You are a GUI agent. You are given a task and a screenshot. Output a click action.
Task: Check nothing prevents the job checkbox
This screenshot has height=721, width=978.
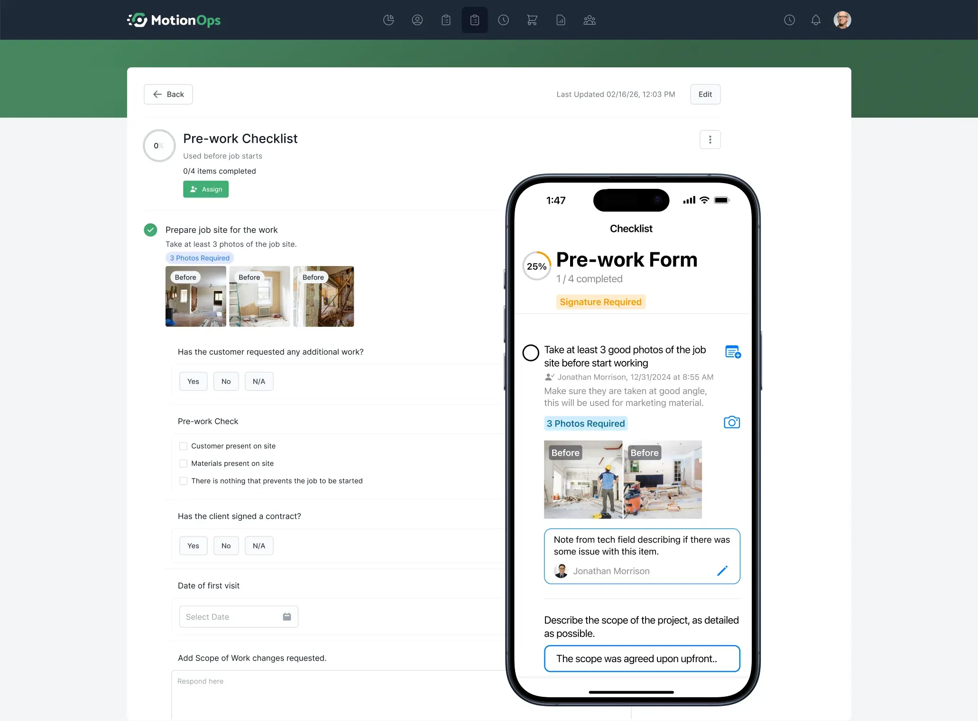pos(183,481)
